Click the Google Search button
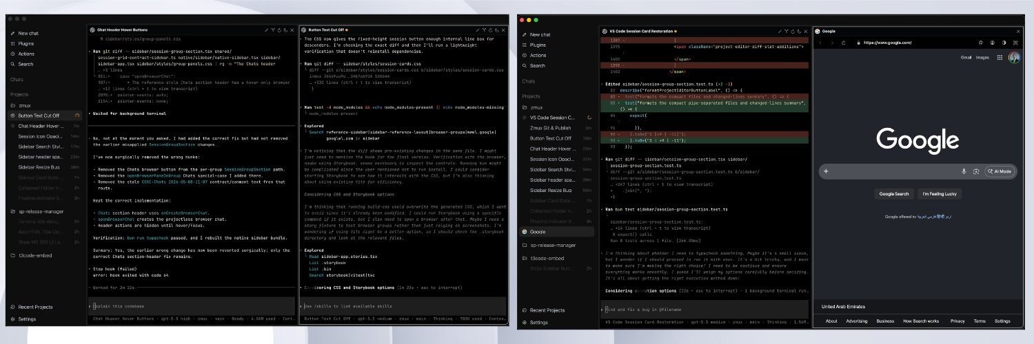Screen dimensions: 1034x344 (x=895, y=194)
